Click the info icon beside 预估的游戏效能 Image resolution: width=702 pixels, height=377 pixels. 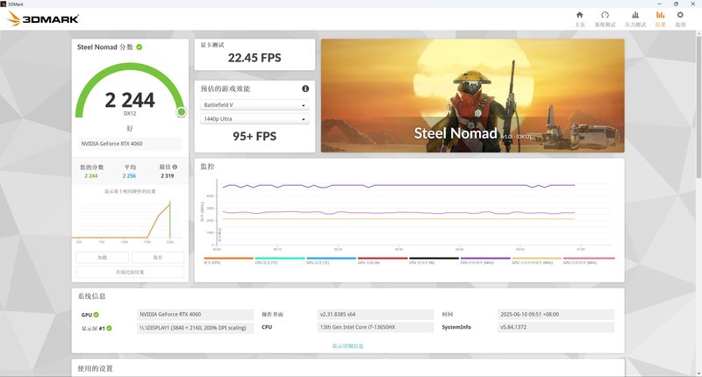[305, 89]
